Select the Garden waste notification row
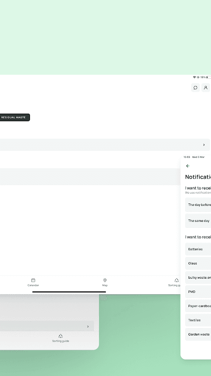Screen dimensions: 211x376 coord(198,334)
